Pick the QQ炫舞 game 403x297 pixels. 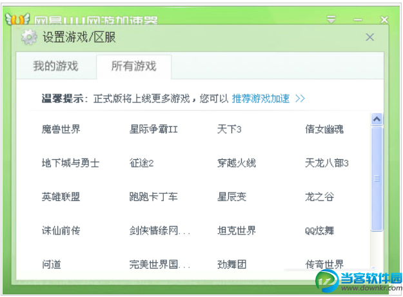[x=319, y=231]
